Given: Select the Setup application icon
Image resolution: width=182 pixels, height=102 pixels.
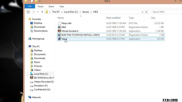Looking at the screenshot, I should pyautogui.click(x=59, y=39).
